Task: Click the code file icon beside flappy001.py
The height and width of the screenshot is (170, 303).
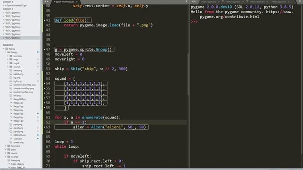Action: [11, 99]
